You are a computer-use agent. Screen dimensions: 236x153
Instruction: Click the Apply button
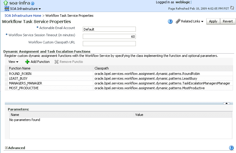point(213,21)
